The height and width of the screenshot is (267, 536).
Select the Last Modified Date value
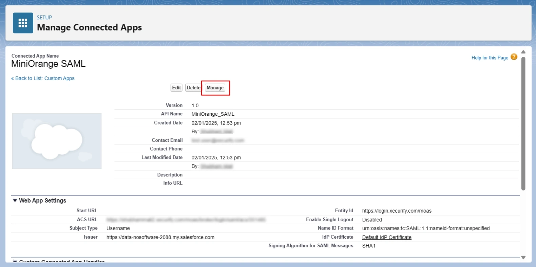pyautogui.click(x=216, y=158)
